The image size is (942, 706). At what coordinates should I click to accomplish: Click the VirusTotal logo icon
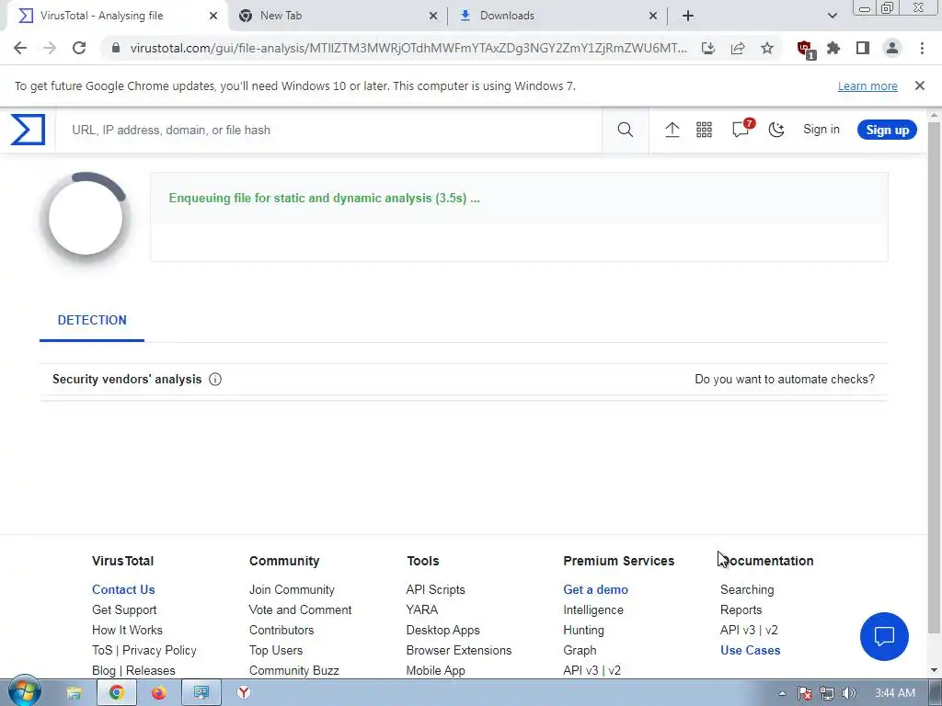pos(28,130)
